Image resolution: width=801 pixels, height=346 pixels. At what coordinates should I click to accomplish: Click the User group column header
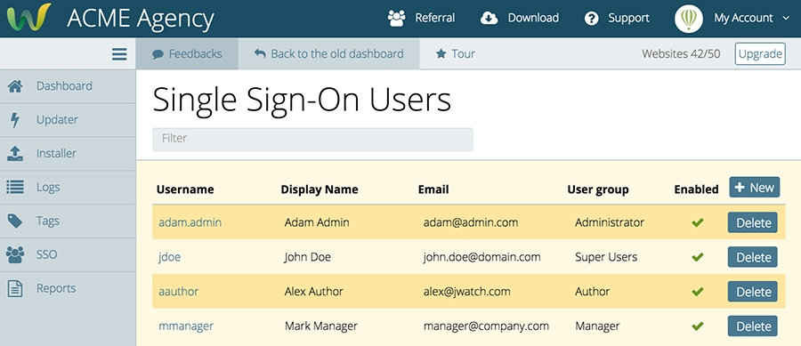point(598,189)
